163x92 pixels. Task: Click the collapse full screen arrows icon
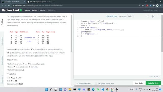[160, 10]
